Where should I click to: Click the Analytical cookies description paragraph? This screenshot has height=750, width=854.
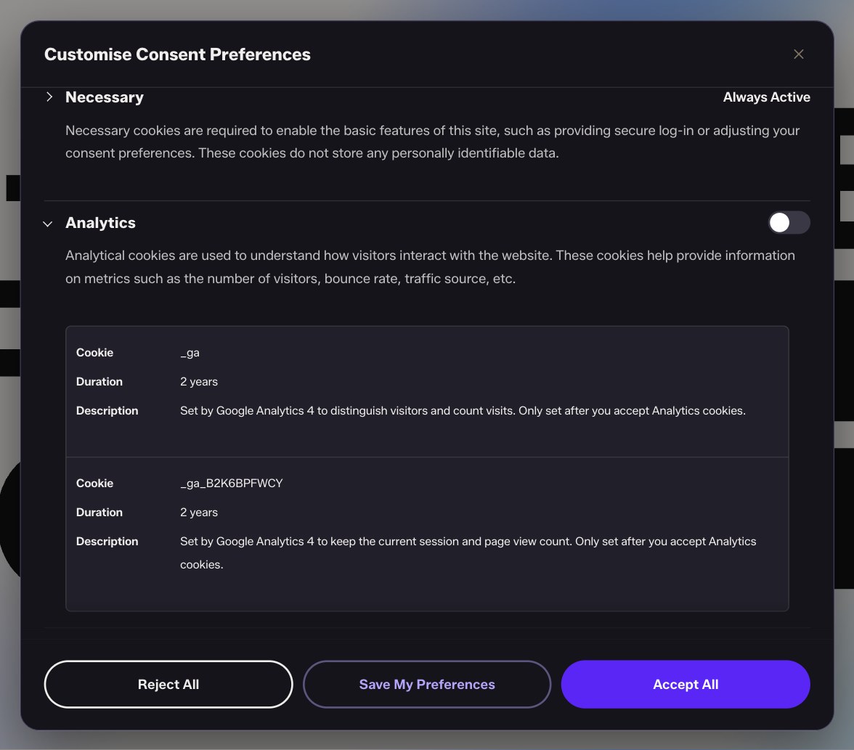[430, 267]
